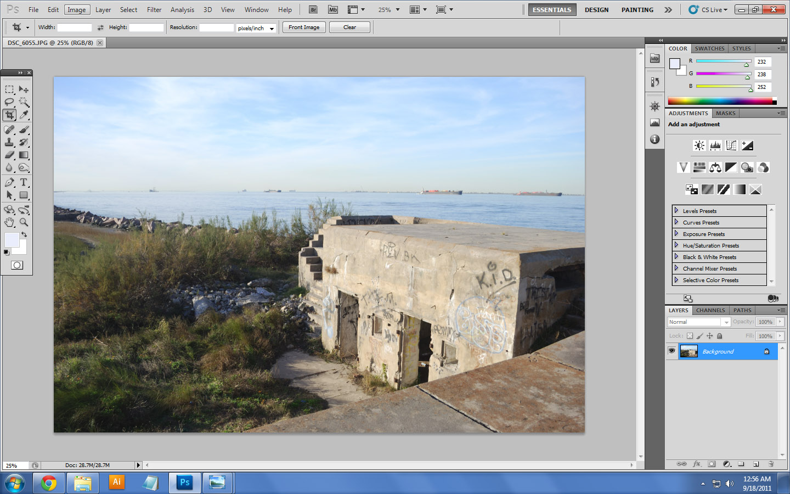Switch to the Channels tab
The image size is (790, 494).
pos(710,310)
